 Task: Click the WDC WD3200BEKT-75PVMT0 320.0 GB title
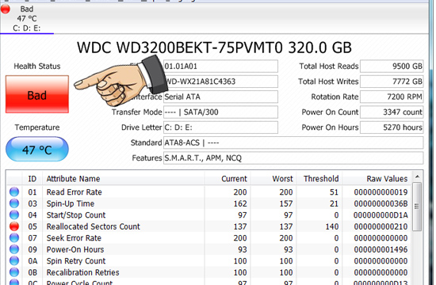[214, 47]
